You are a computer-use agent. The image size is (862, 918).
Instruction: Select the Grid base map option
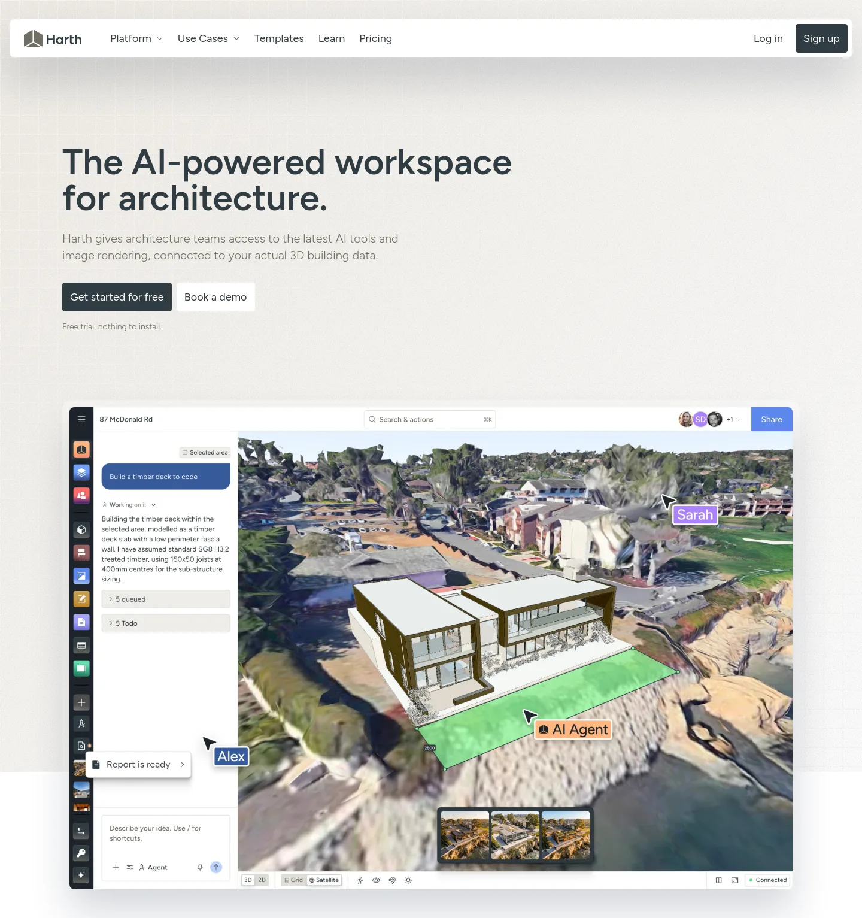click(x=293, y=880)
